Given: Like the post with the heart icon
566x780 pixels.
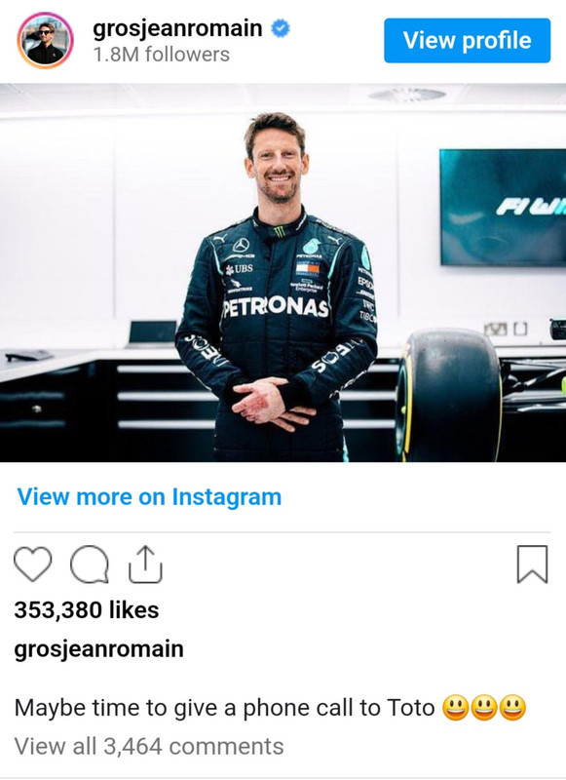Looking at the screenshot, I should point(33,565).
